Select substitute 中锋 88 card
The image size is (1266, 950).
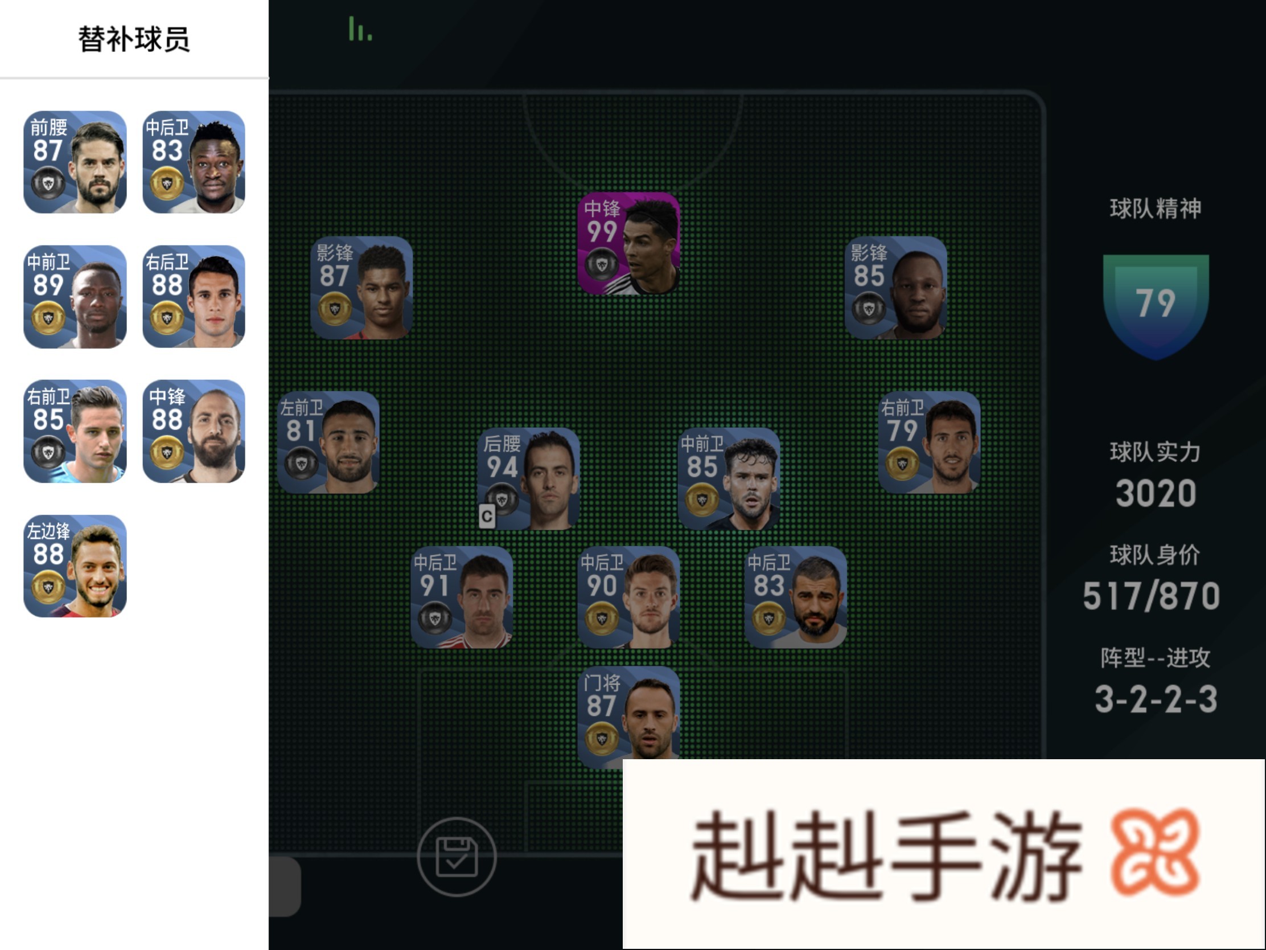click(194, 431)
